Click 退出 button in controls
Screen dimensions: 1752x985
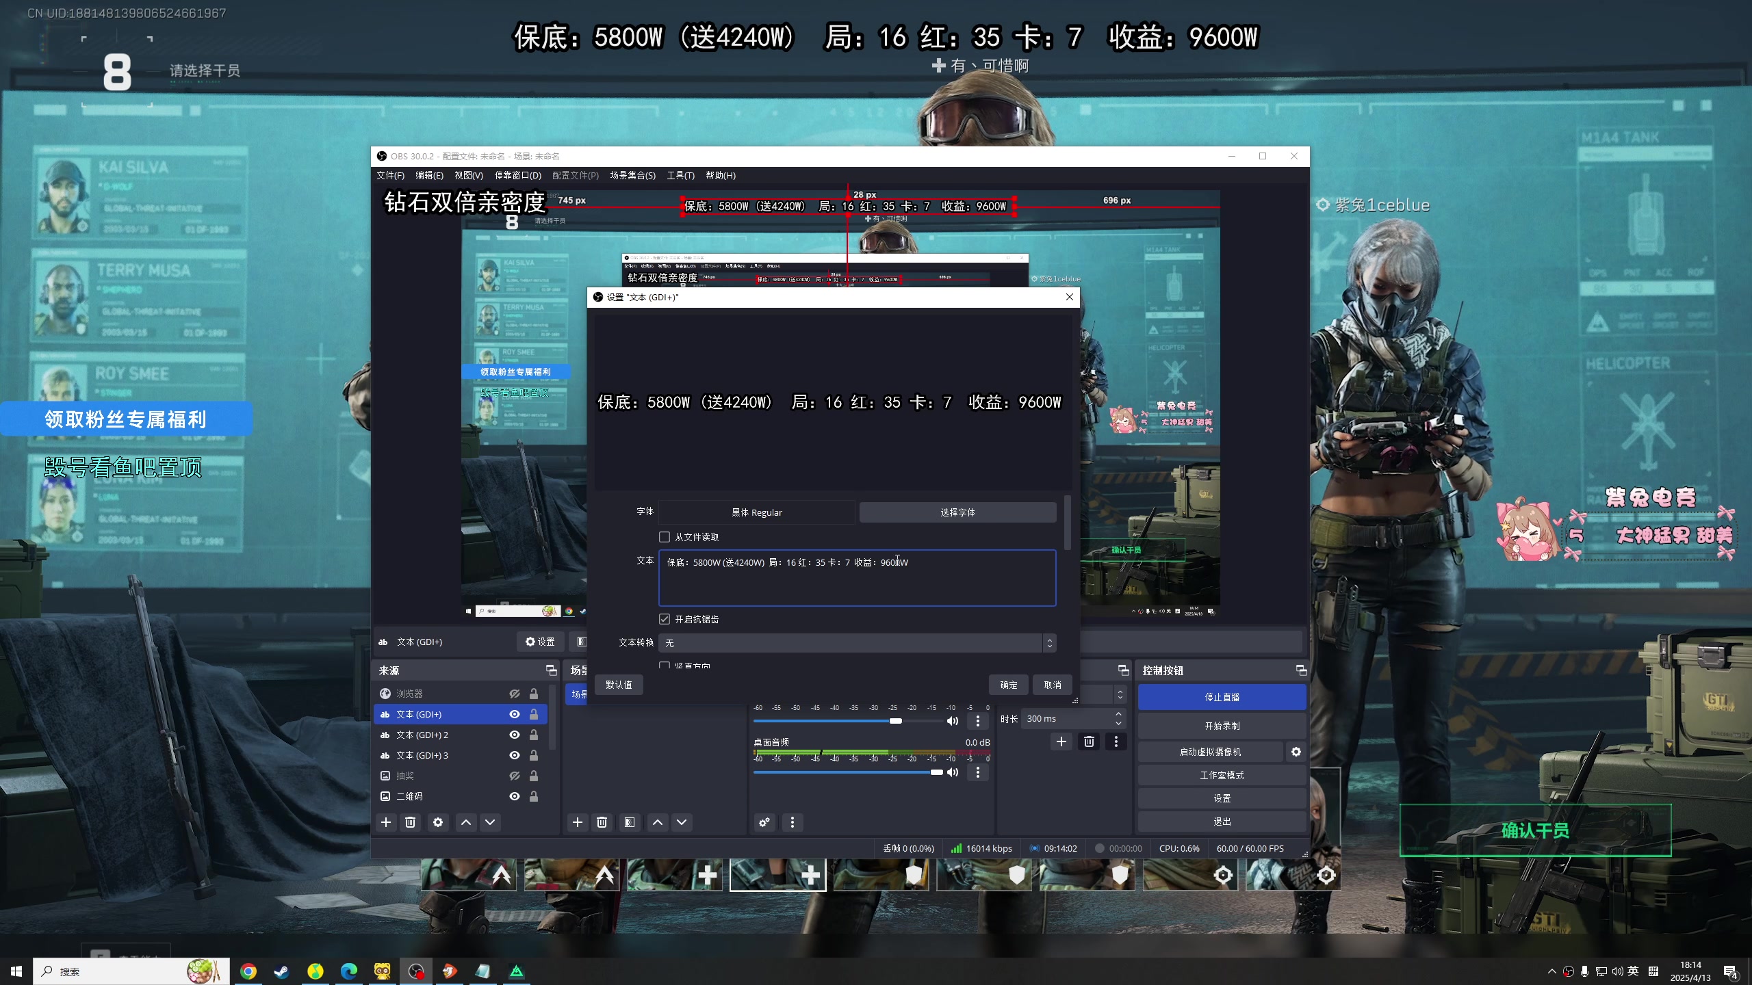pos(1222,822)
